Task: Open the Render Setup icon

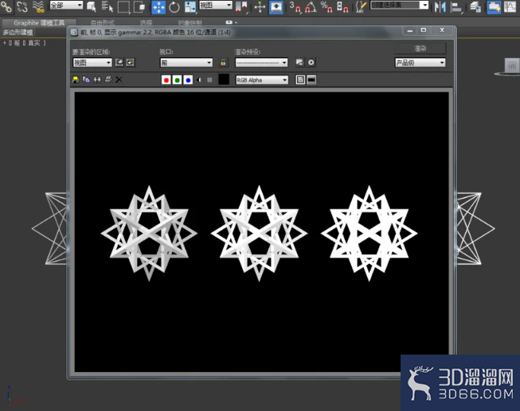Action: (299, 63)
